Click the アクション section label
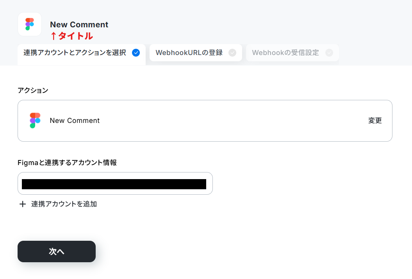Image resolution: width=412 pixels, height=279 pixels. pyautogui.click(x=33, y=90)
